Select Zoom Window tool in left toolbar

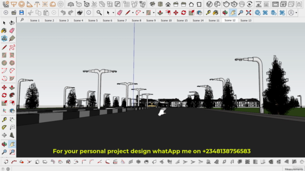tap(12, 152)
